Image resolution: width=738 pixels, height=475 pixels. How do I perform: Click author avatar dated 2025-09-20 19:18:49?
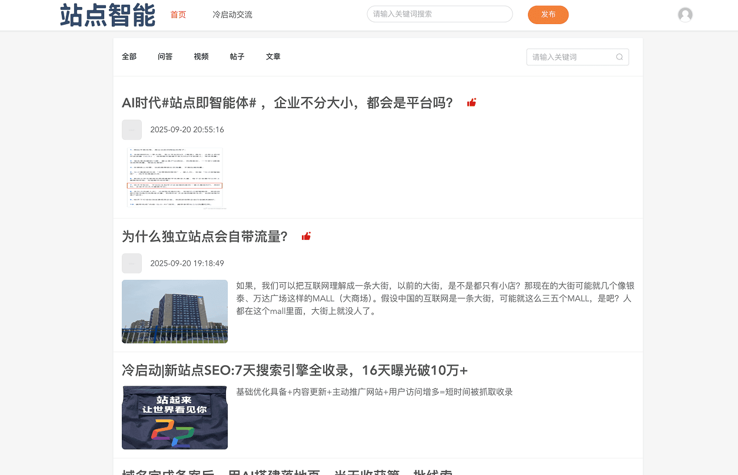coord(132,263)
